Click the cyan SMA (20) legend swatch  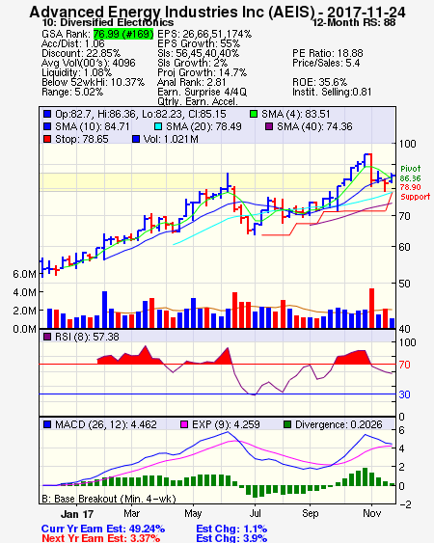(157, 126)
